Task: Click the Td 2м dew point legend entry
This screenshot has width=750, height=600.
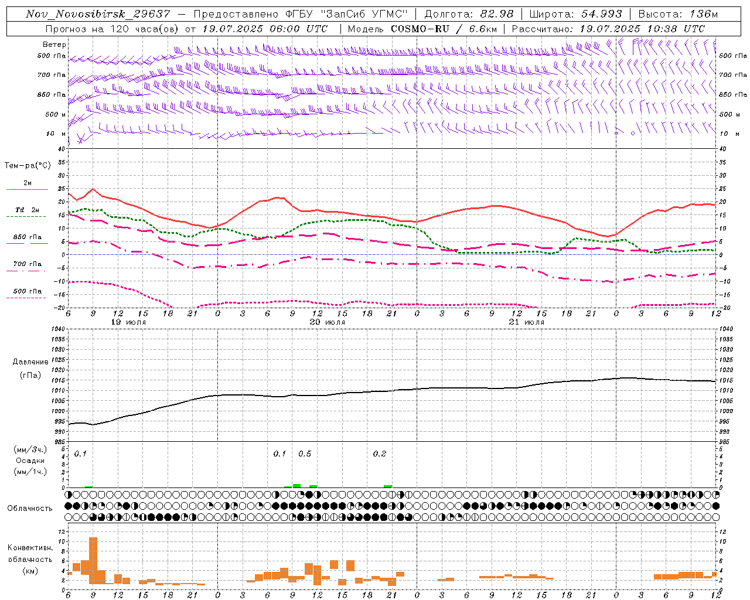Action: [27, 210]
